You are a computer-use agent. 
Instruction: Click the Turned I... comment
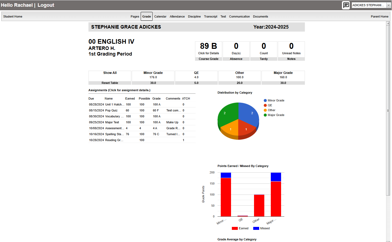click(173, 134)
